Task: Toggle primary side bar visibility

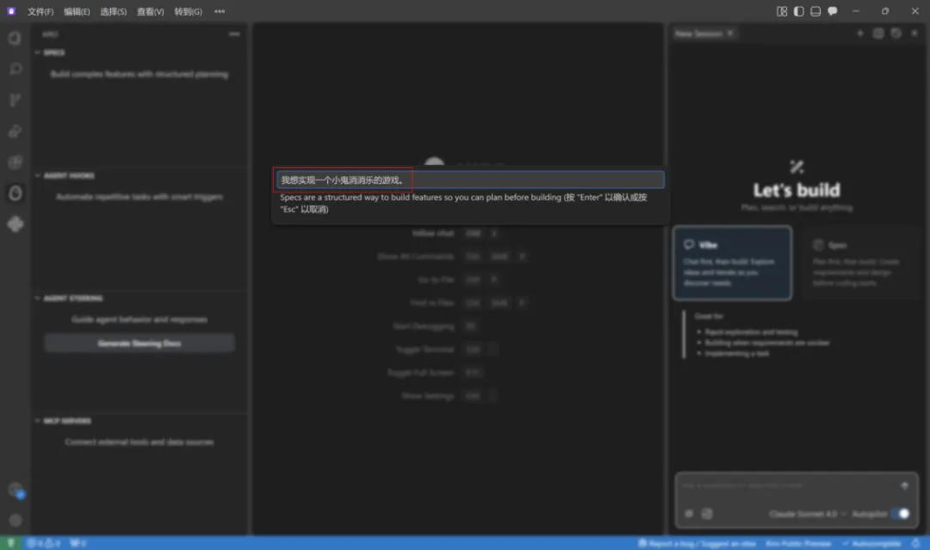Action: click(x=798, y=11)
